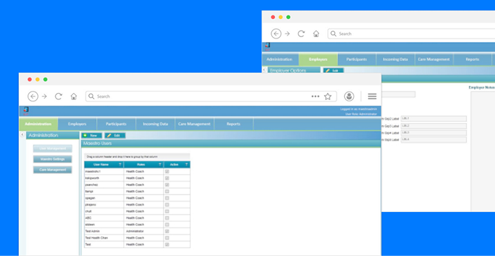The image size is (495, 256).
Task: Open User Management in the sidebar
Action: [x=53, y=148]
